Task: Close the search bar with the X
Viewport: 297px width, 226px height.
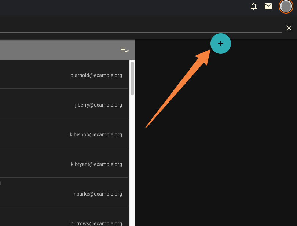Action: [289, 28]
